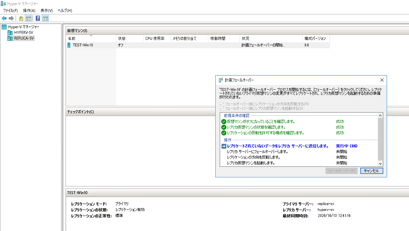409x231 pixels.
Task: Select the レプリケーションの方向を反転します row
Action: 299,157
